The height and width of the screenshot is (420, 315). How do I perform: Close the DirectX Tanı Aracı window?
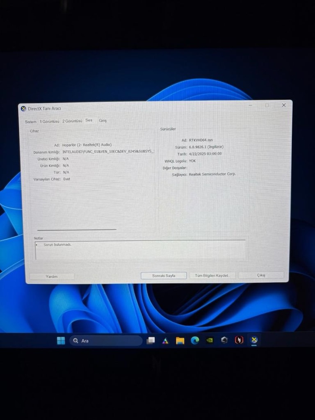284,105
